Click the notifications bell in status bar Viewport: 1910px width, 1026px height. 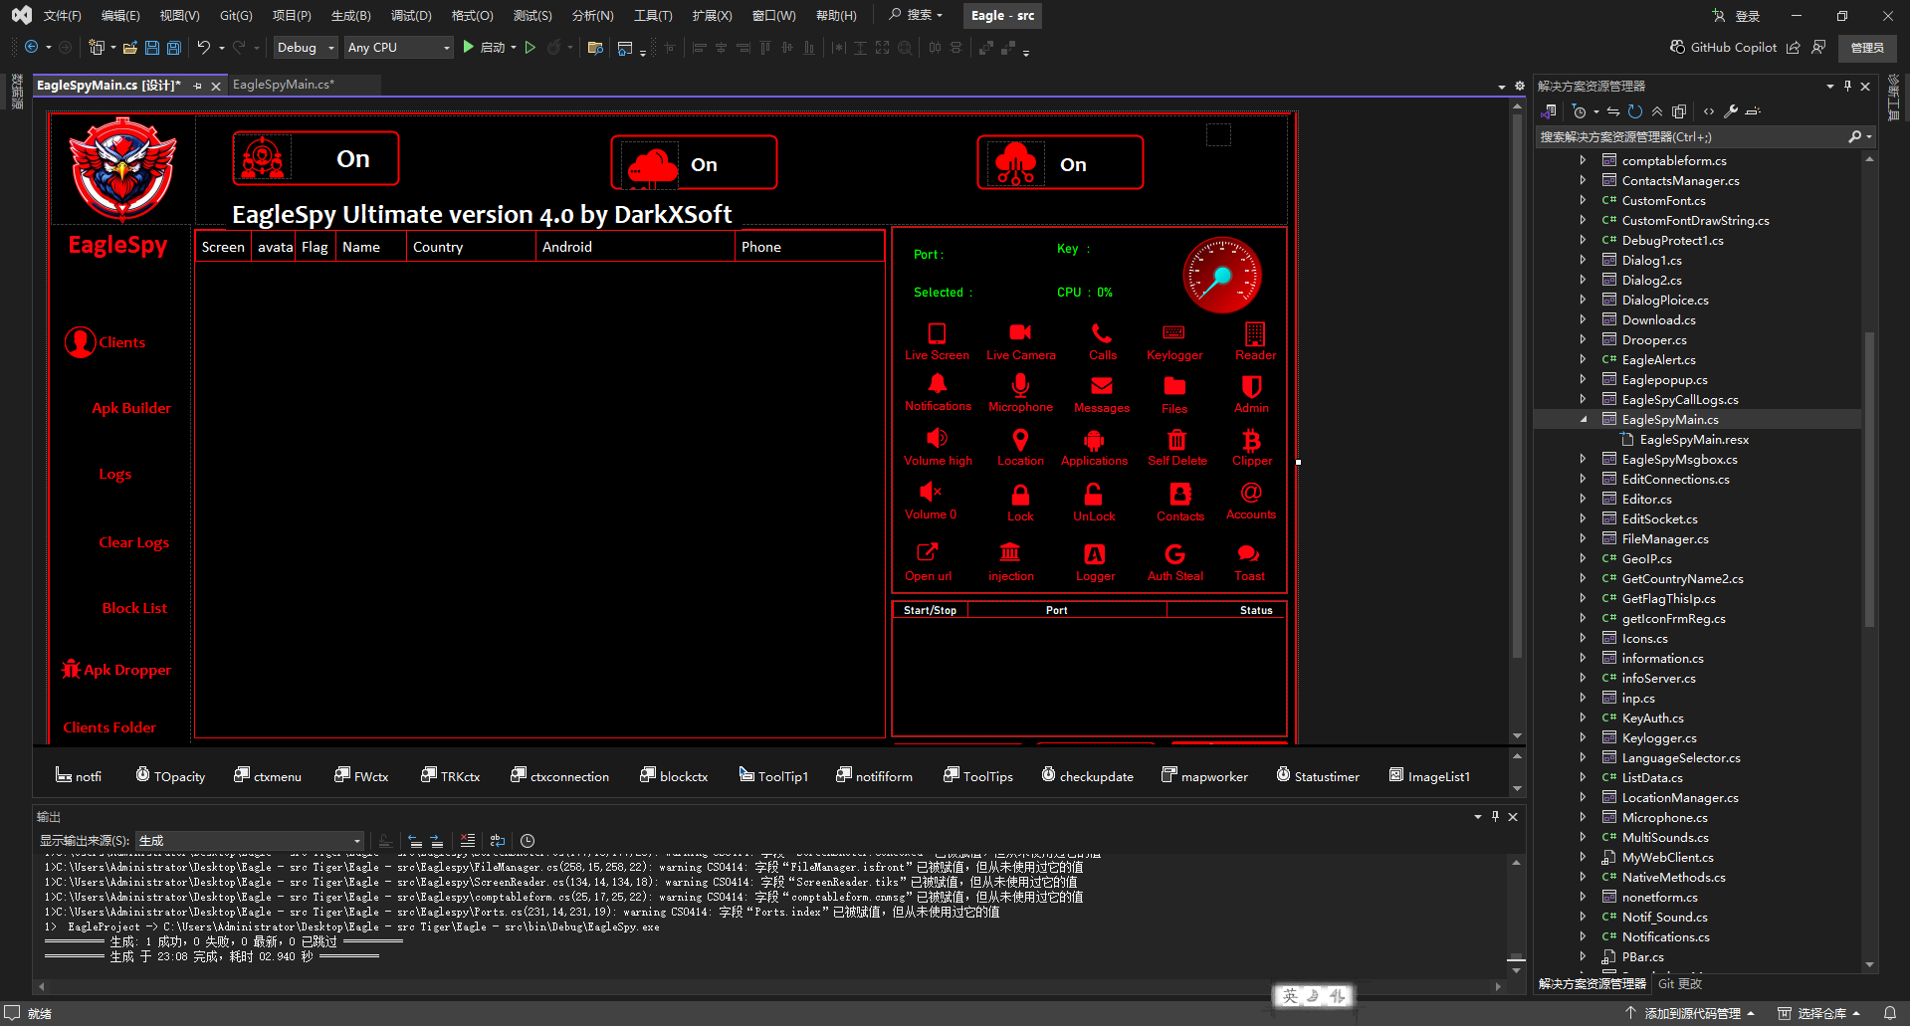tap(1889, 1013)
